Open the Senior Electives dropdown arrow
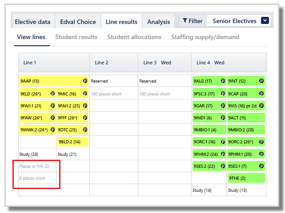The image size is (285, 213). (x=265, y=20)
